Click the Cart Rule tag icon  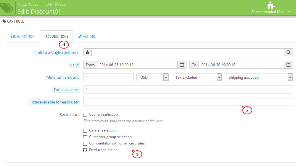[x=4, y=21]
